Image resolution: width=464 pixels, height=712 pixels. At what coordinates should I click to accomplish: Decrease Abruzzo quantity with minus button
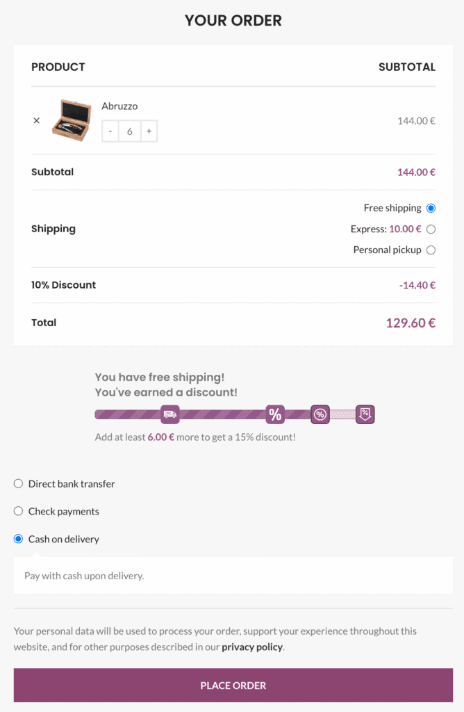(x=110, y=131)
